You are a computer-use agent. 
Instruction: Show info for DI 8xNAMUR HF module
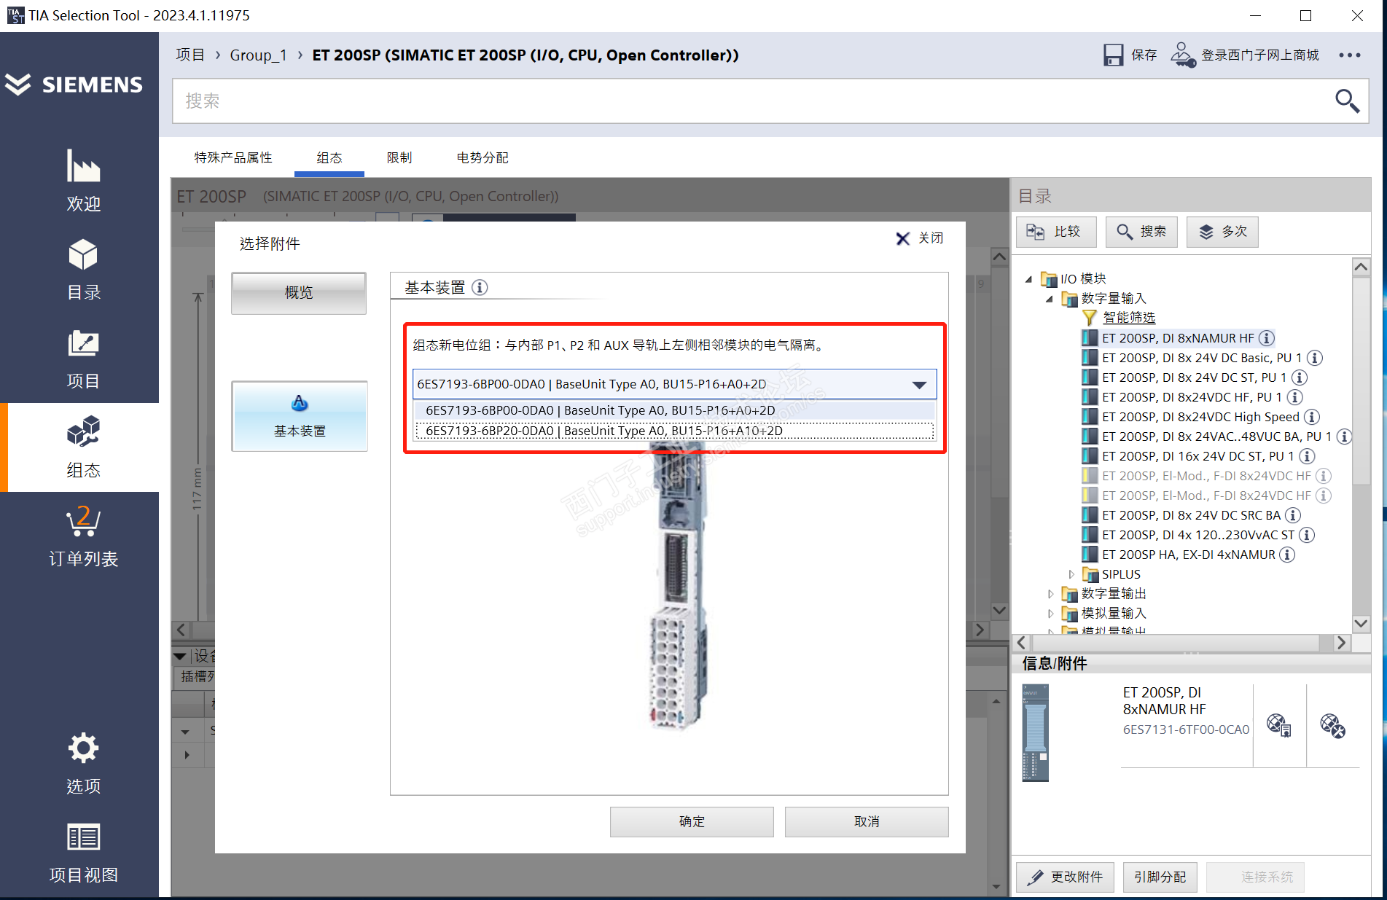(x=1267, y=338)
